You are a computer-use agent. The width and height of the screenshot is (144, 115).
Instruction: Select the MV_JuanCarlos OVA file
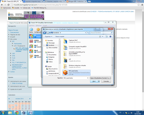click(76, 73)
